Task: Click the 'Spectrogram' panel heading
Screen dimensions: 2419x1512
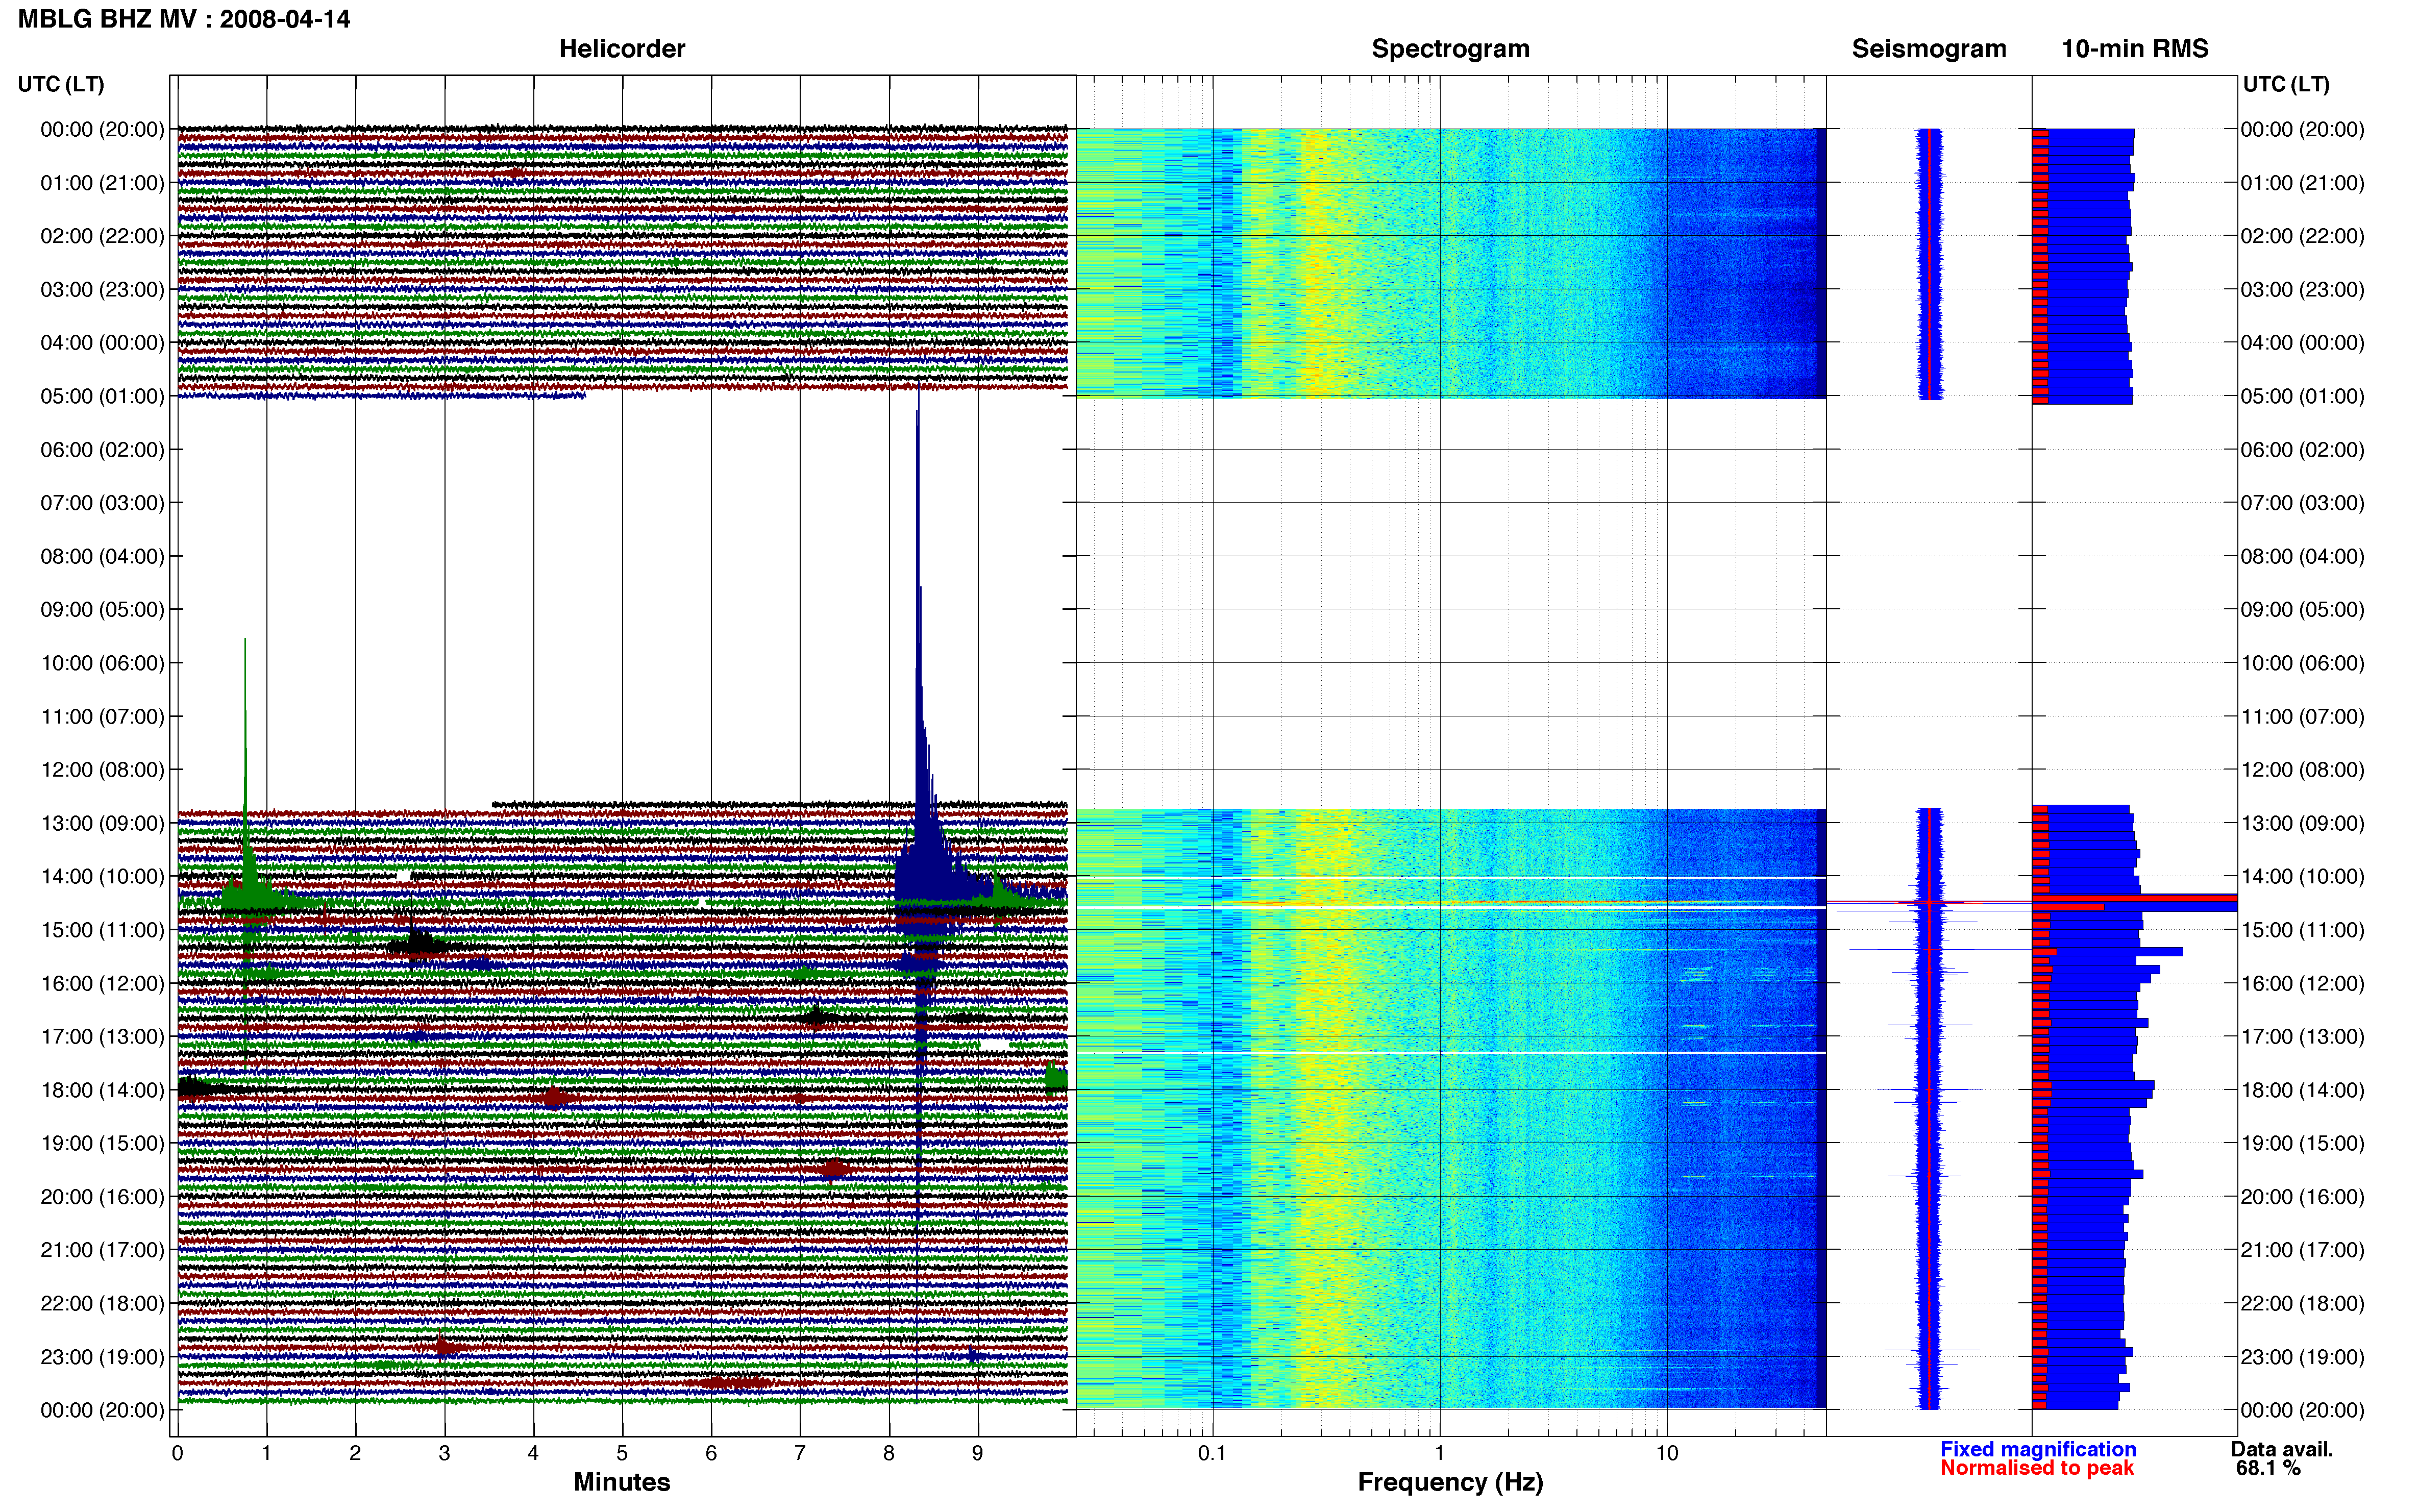Action: (1450, 49)
